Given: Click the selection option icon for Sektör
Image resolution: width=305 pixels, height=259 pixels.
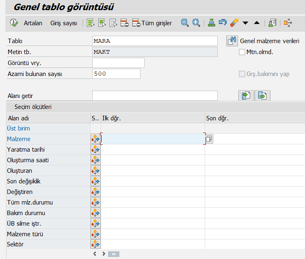Looking at the screenshot, I should (x=95, y=245).
